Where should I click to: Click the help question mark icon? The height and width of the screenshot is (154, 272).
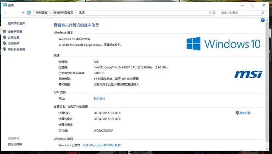pyautogui.click(x=263, y=20)
